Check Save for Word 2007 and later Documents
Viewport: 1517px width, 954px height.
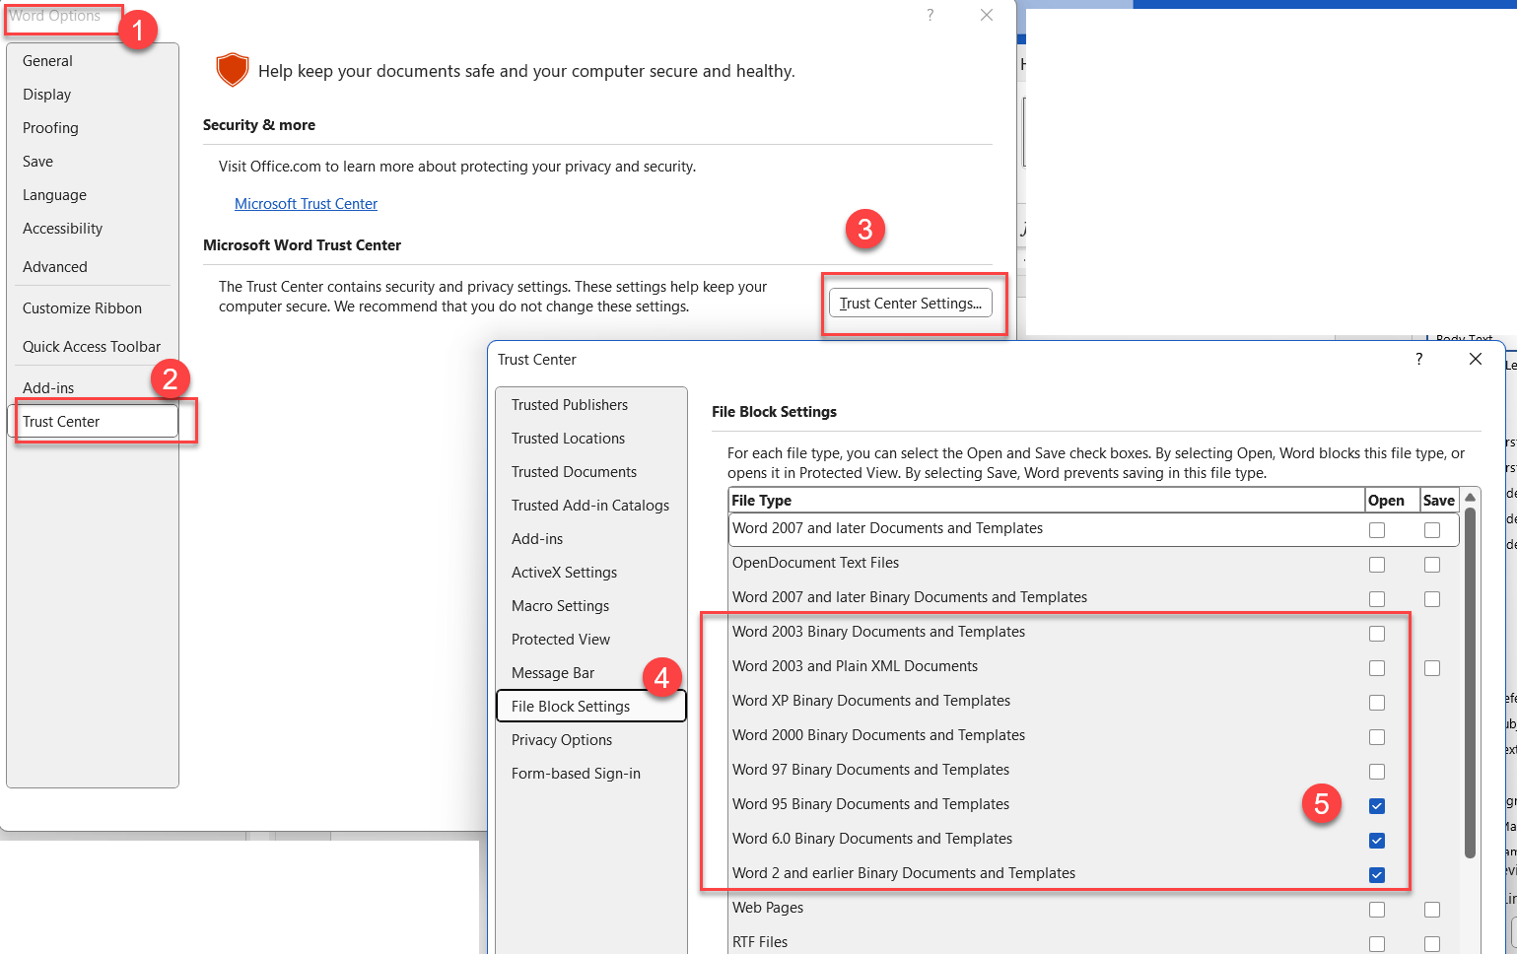[1432, 530]
